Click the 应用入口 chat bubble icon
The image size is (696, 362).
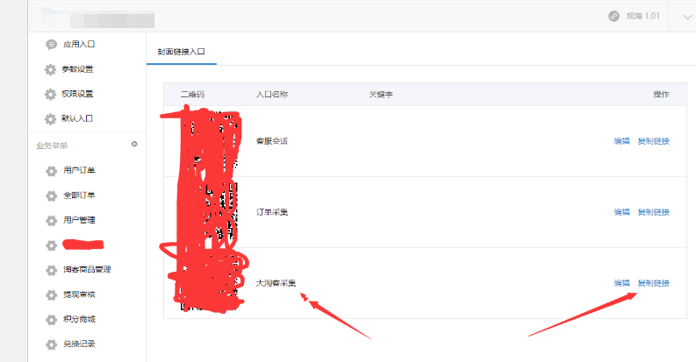point(51,44)
